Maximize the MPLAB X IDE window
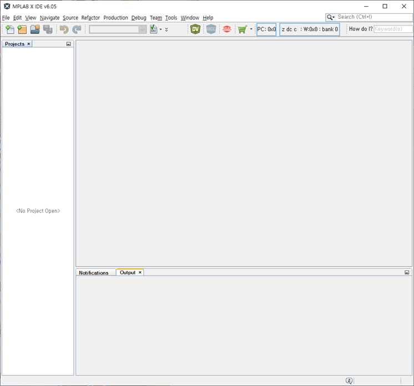The image size is (414, 386). pos(385,6)
